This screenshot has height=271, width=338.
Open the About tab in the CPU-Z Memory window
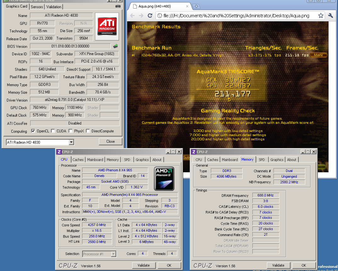coord(292,160)
